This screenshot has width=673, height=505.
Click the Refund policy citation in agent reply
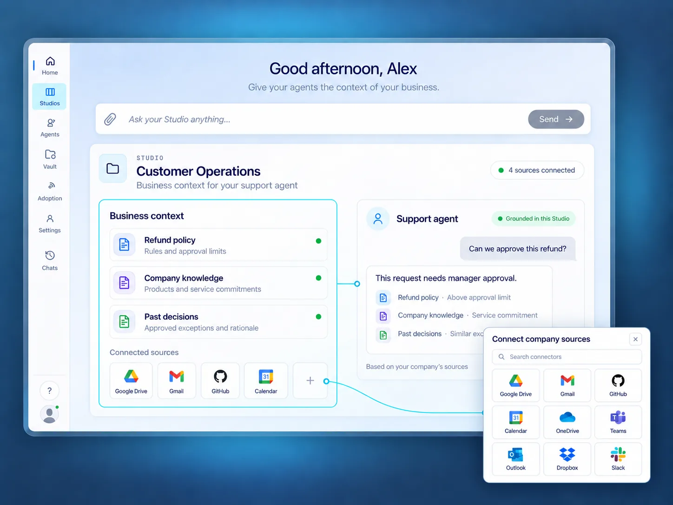coord(443,298)
